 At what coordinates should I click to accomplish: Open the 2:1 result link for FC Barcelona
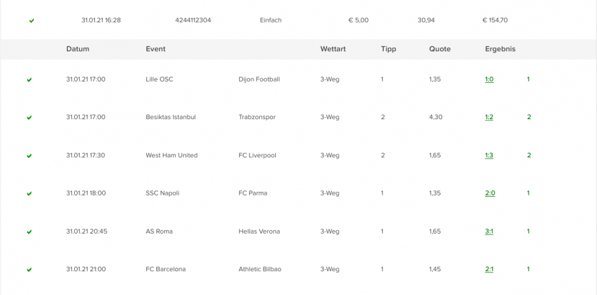[x=490, y=269]
